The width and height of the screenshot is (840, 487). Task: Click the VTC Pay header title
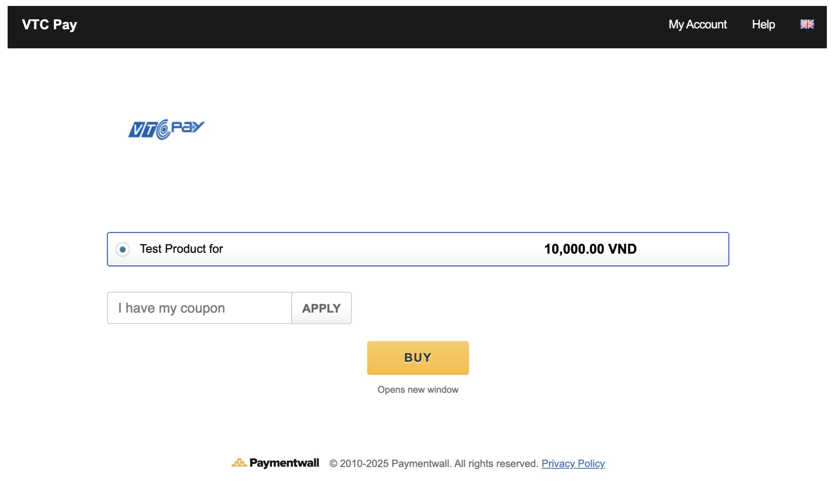(50, 25)
